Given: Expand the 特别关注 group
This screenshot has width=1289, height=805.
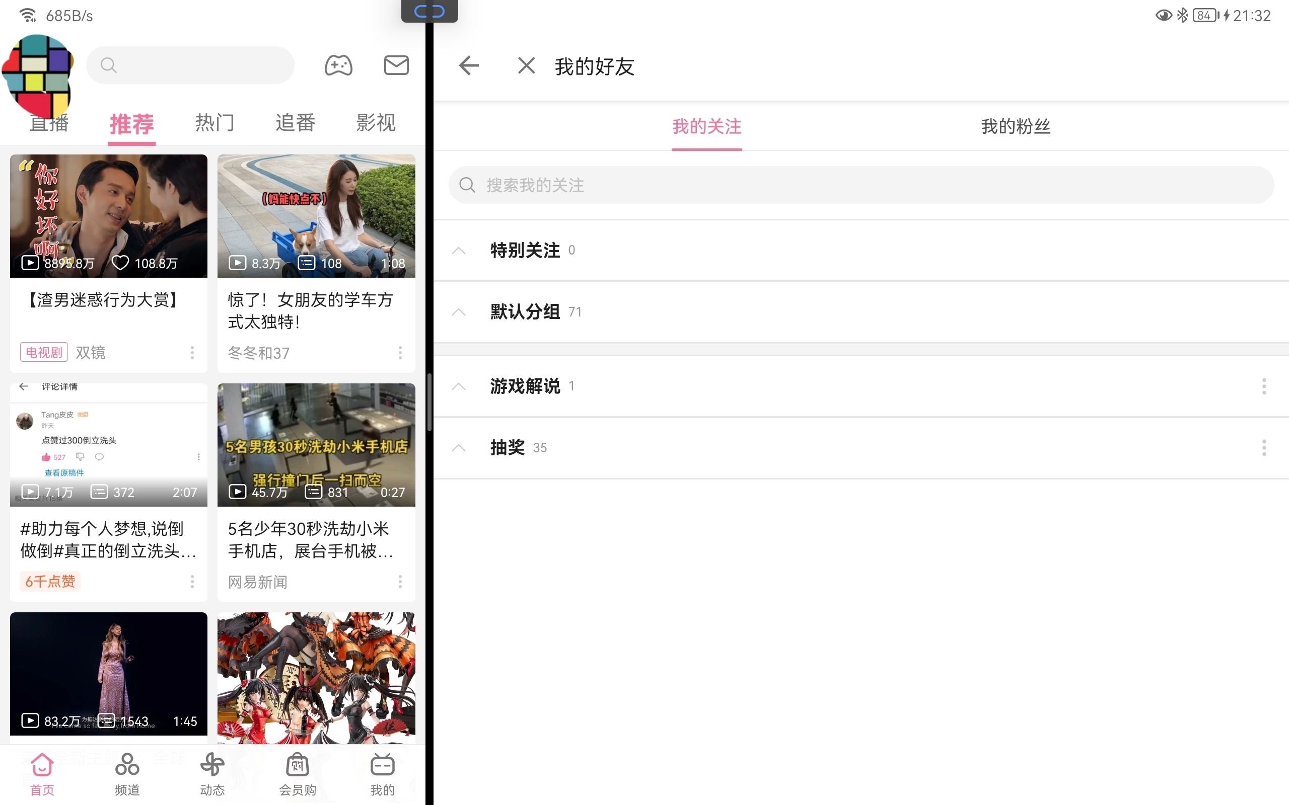Looking at the screenshot, I should [x=861, y=250].
